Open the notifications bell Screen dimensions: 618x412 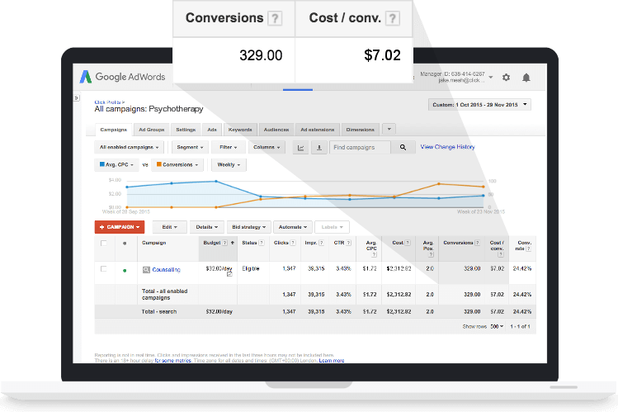(526, 77)
